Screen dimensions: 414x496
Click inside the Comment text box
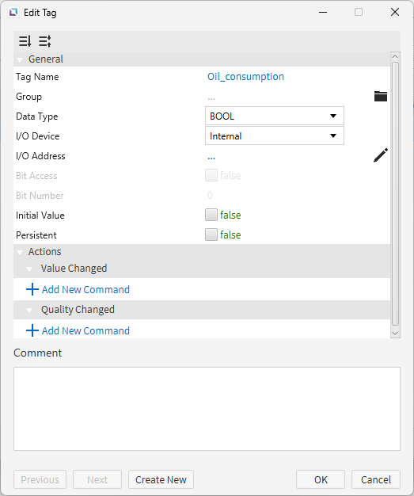click(207, 409)
